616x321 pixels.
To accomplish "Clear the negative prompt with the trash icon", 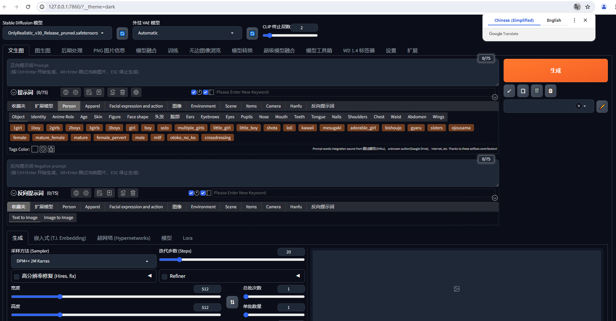I will pos(133,193).
